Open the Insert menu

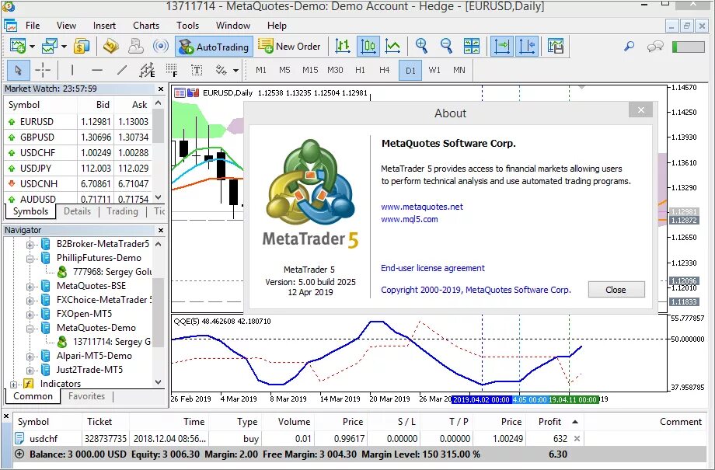pos(104,26)
